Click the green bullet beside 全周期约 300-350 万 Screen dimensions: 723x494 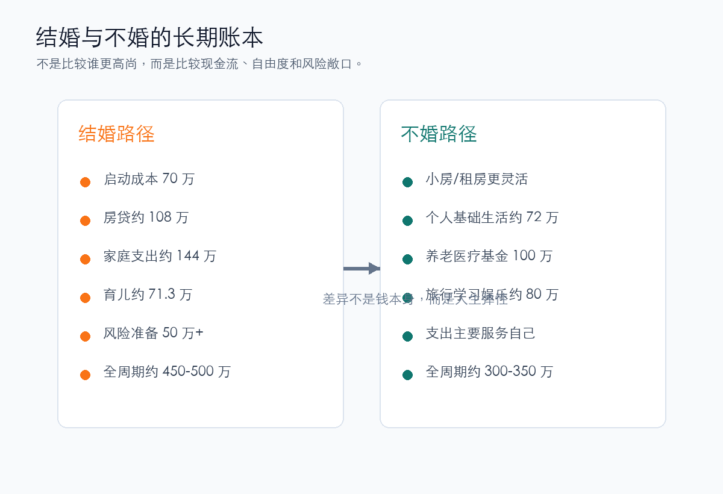coord(407,375)
